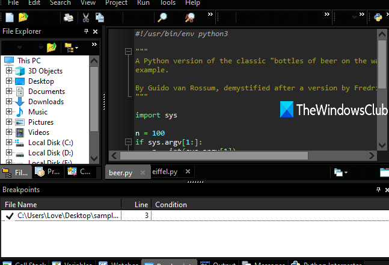The height and width of the screenshot is (265, 389).
Task: Select This PC in the file tree
Action: pos(29,61)
